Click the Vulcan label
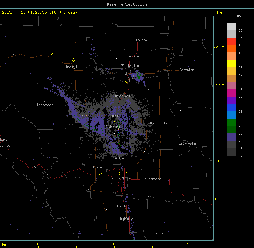Screen dimensions: 254x248 tap(160, 233)
